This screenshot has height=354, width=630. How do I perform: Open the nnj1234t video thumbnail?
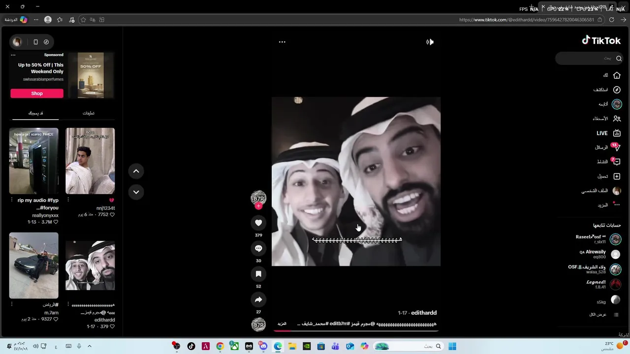click(x=90, y=161)
